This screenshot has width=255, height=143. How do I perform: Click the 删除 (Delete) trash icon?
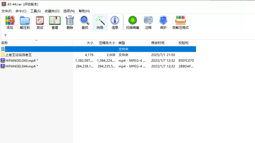pyautogui.click(x=70, y=20)
